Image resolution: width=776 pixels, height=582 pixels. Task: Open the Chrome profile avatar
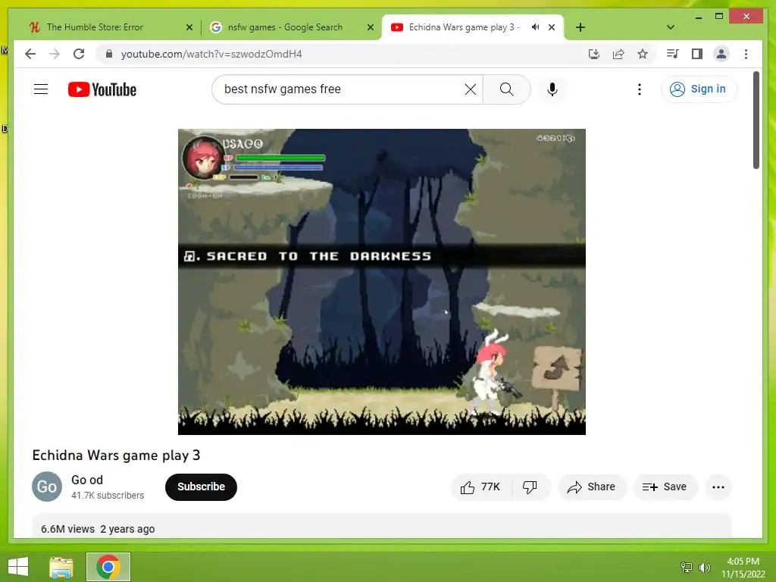(x=721, y=54)
